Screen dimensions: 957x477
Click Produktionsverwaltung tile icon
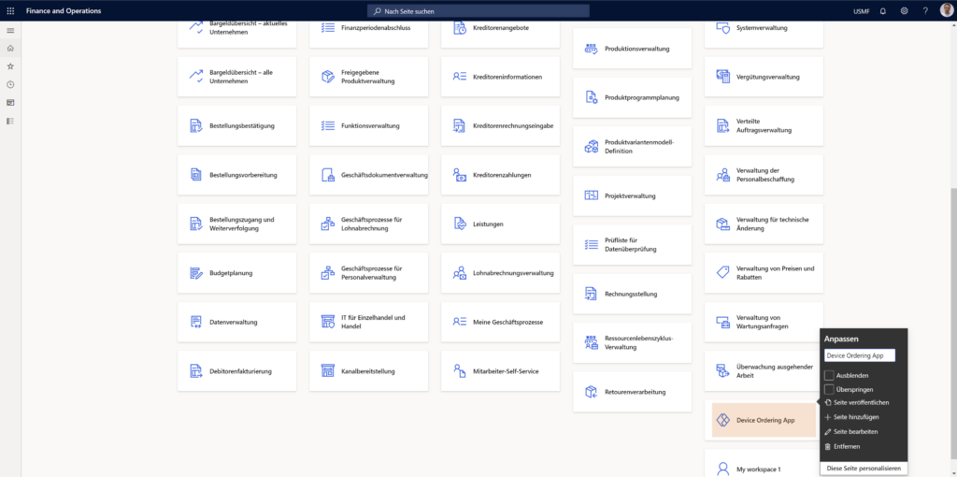592,49
